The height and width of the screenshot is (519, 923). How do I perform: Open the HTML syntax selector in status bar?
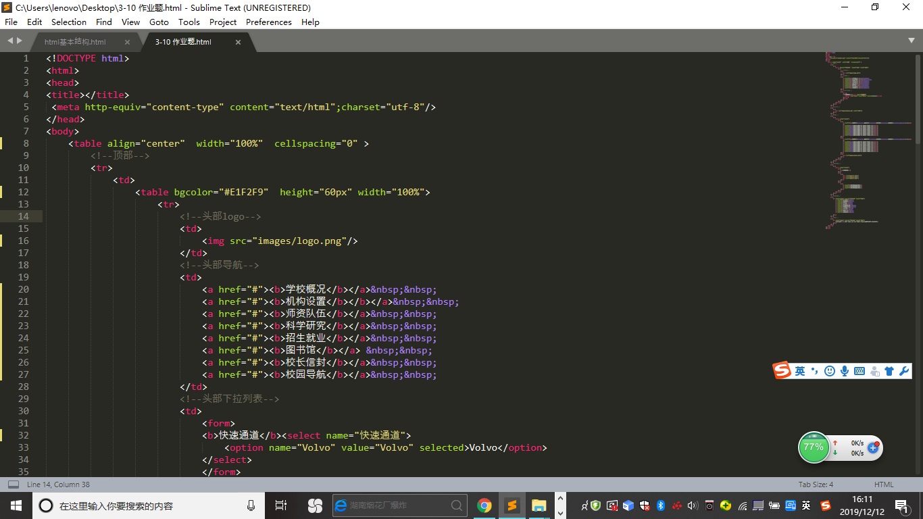884,485
